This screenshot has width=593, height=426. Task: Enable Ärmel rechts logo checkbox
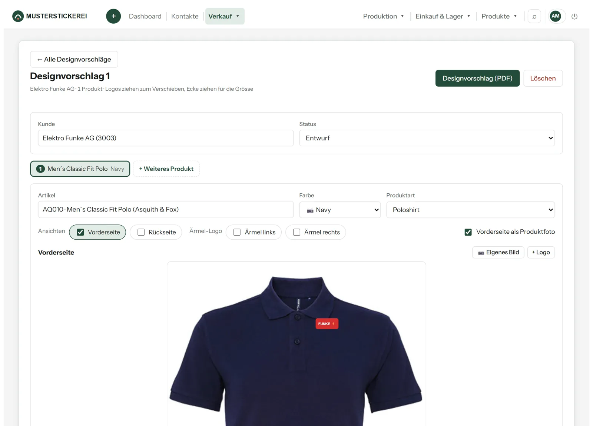[x=296, y=232]
